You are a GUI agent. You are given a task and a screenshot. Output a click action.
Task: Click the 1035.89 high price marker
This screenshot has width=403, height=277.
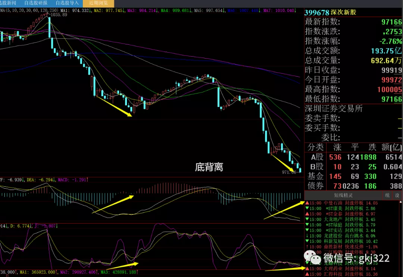tap(58, 15)
